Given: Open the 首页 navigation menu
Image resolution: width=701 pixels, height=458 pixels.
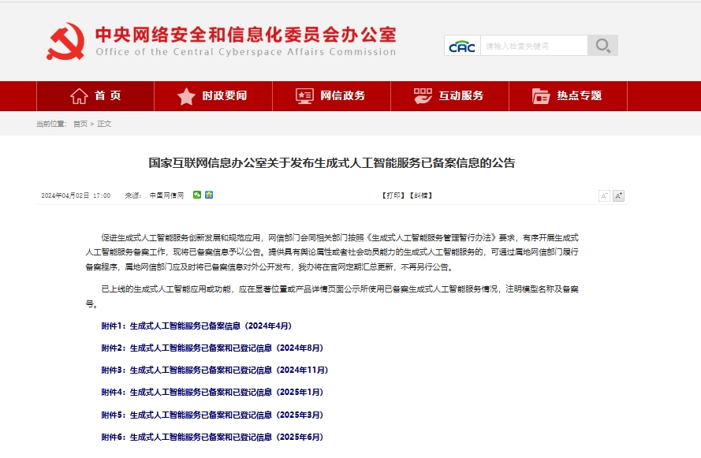Looking at the screenshot, I should 95,96.
